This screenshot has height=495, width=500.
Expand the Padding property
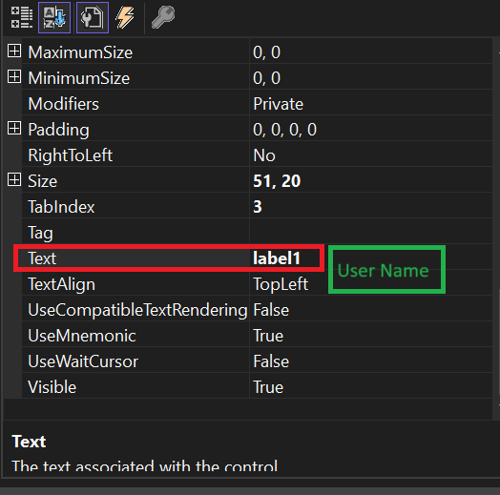click(14, 129)
